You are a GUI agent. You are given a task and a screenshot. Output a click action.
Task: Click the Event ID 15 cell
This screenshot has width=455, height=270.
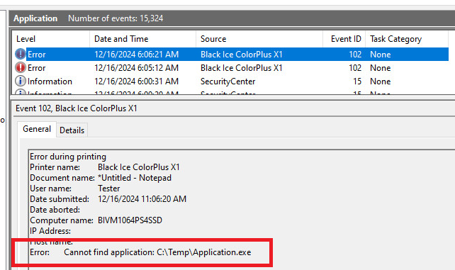[357, 81]
